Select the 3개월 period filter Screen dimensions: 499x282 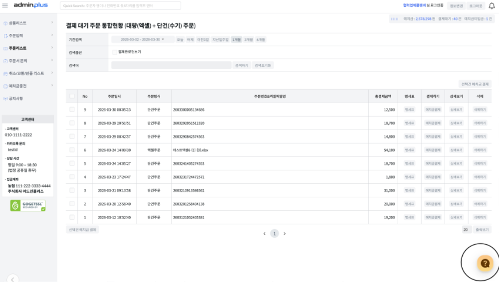coord(249,40)
